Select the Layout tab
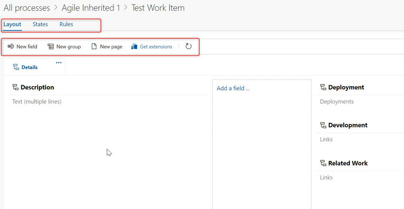Image resolution: width=404 pixels, height=209 pixels. click(12, 24)
